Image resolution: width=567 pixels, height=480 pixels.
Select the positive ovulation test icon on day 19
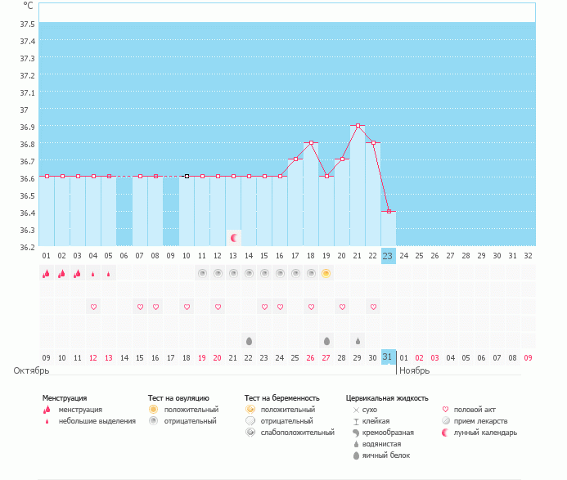pyautogui.click(x=326, y=273)
